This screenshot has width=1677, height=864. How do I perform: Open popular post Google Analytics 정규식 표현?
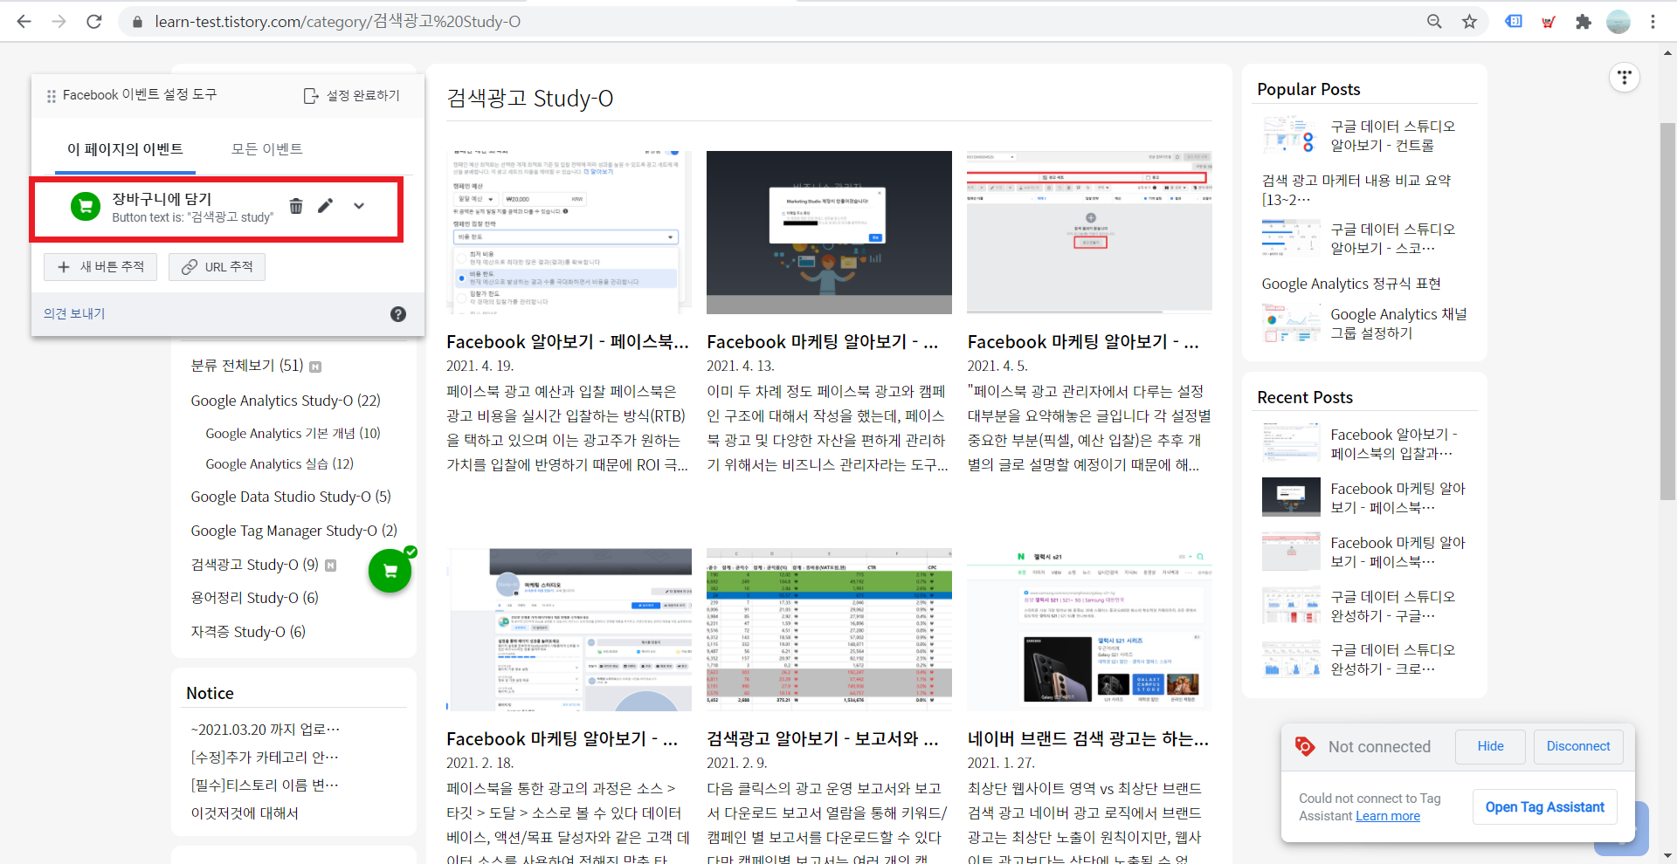1351,284
